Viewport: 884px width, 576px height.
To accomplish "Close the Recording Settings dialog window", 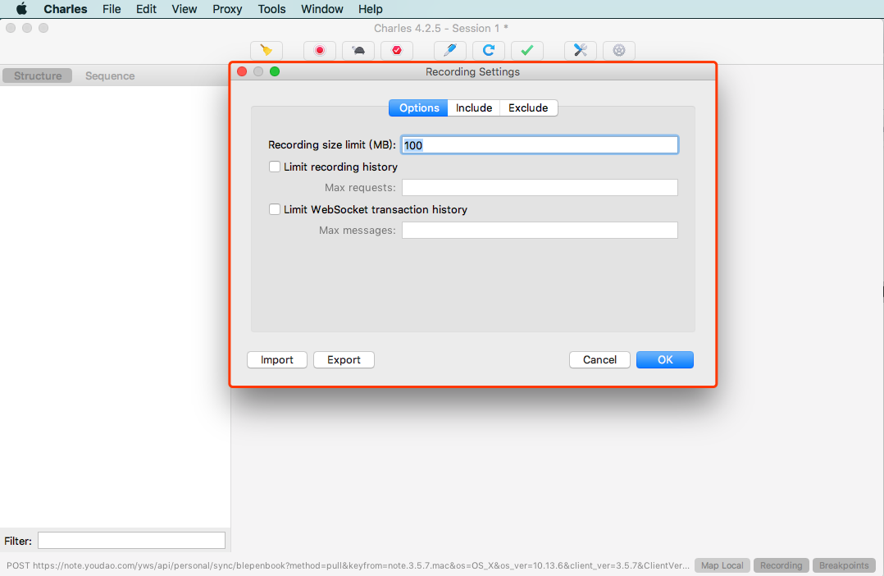I will [x=242, y=71].
